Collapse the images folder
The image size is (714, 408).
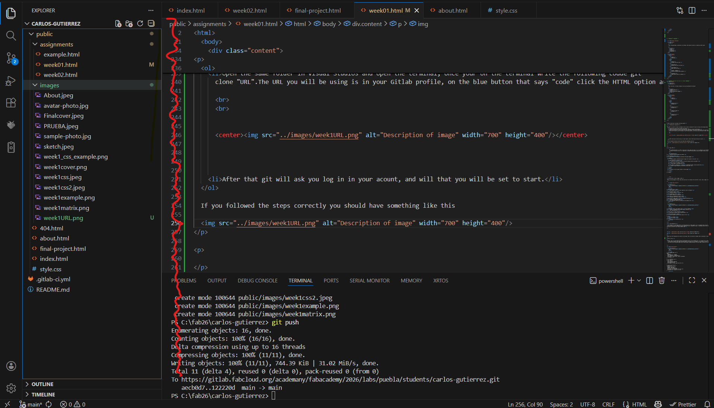click(35, 85)
